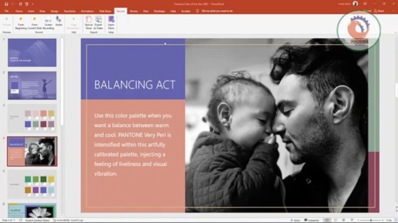Toggle the Comments pane
This screenshot has width=398, height=223.
coord(312,220)
